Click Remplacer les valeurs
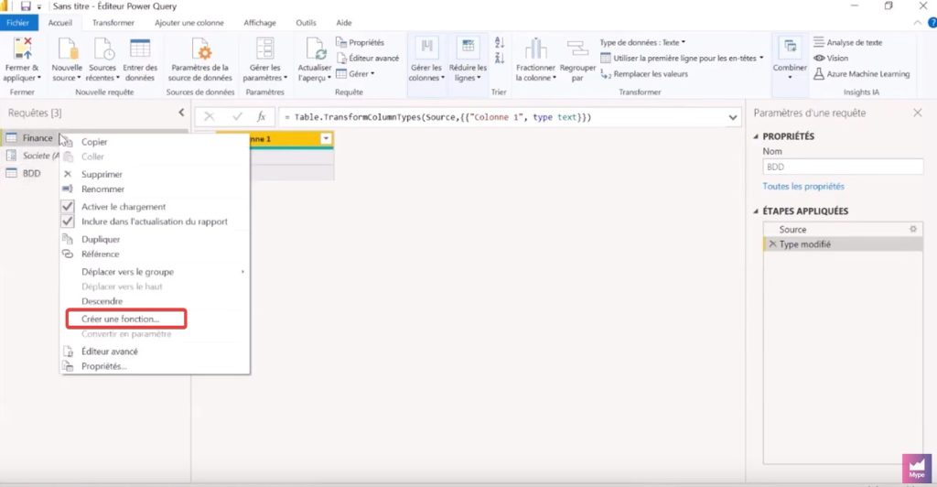The image size is (937, 487). coord(644,74)
